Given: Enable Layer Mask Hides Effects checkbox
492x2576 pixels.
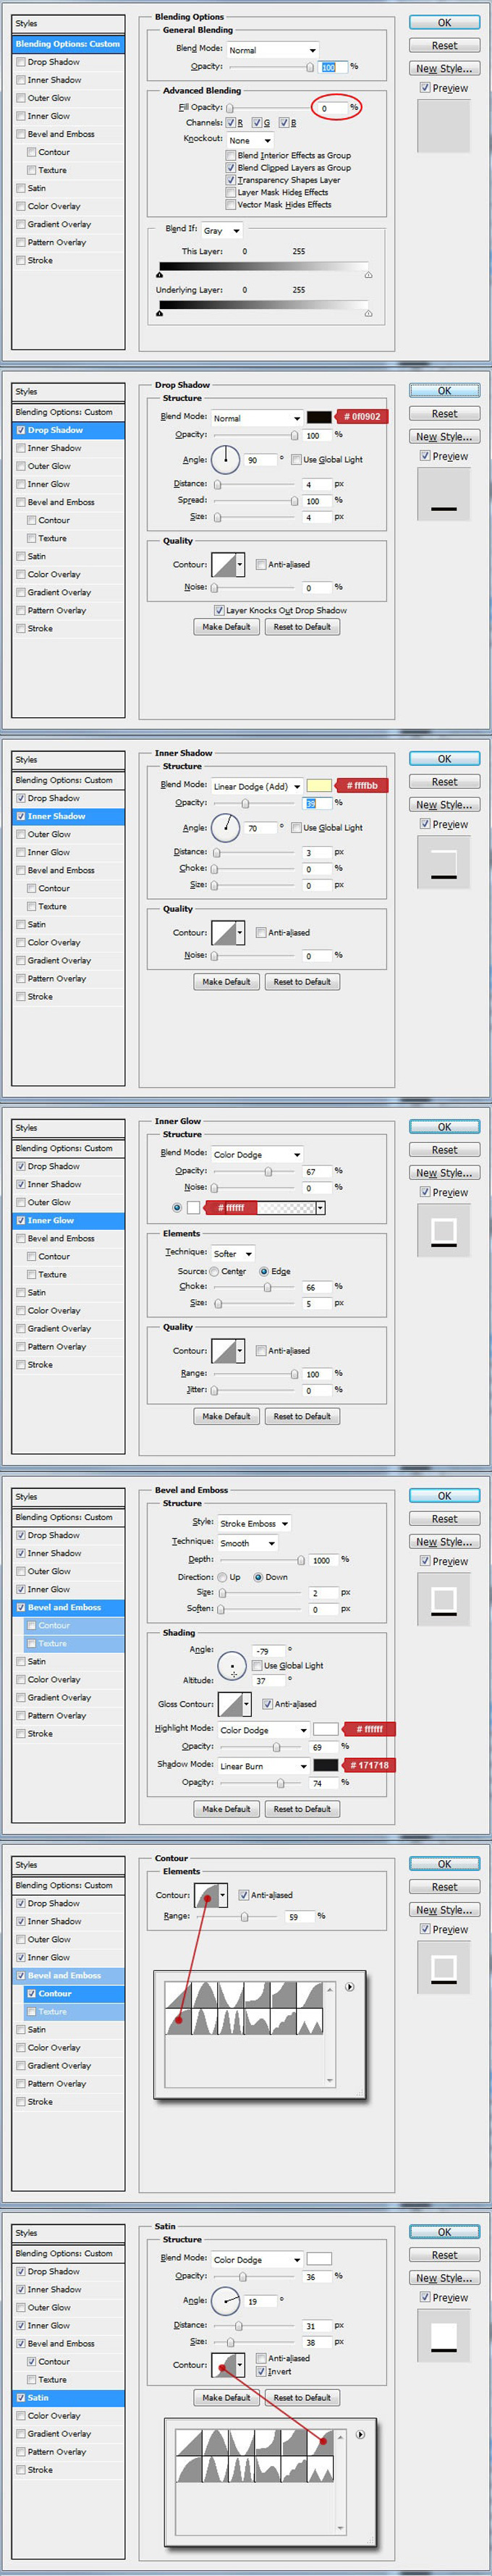Looking at the screenshot, I should (231, 192).
